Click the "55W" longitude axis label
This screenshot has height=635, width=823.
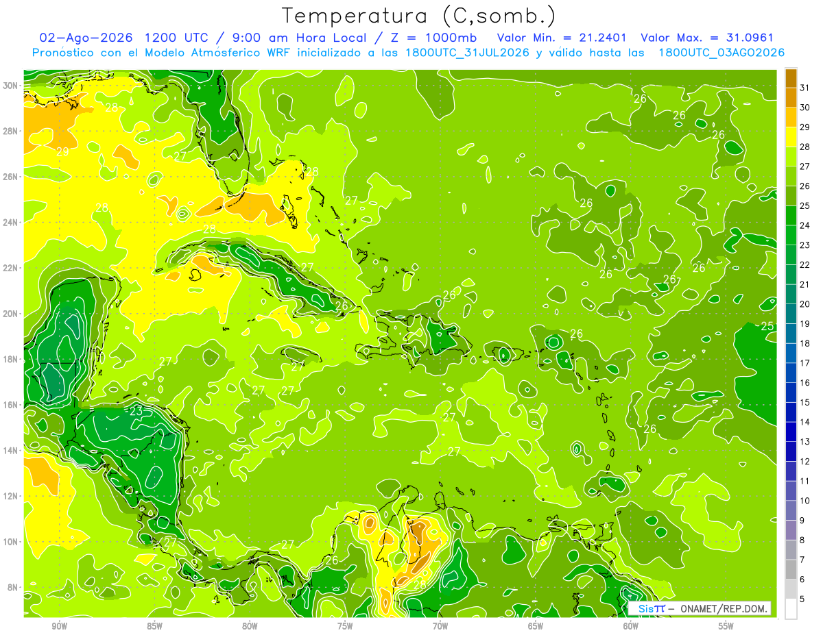[726, 627]
